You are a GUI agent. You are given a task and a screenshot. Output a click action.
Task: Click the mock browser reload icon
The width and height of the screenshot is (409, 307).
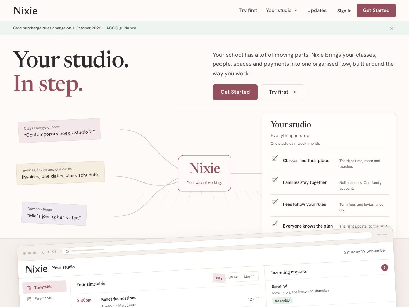click(x=54, y=252)
